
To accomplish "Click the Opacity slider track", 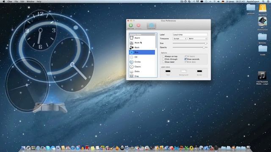I will tap(190, 47).
